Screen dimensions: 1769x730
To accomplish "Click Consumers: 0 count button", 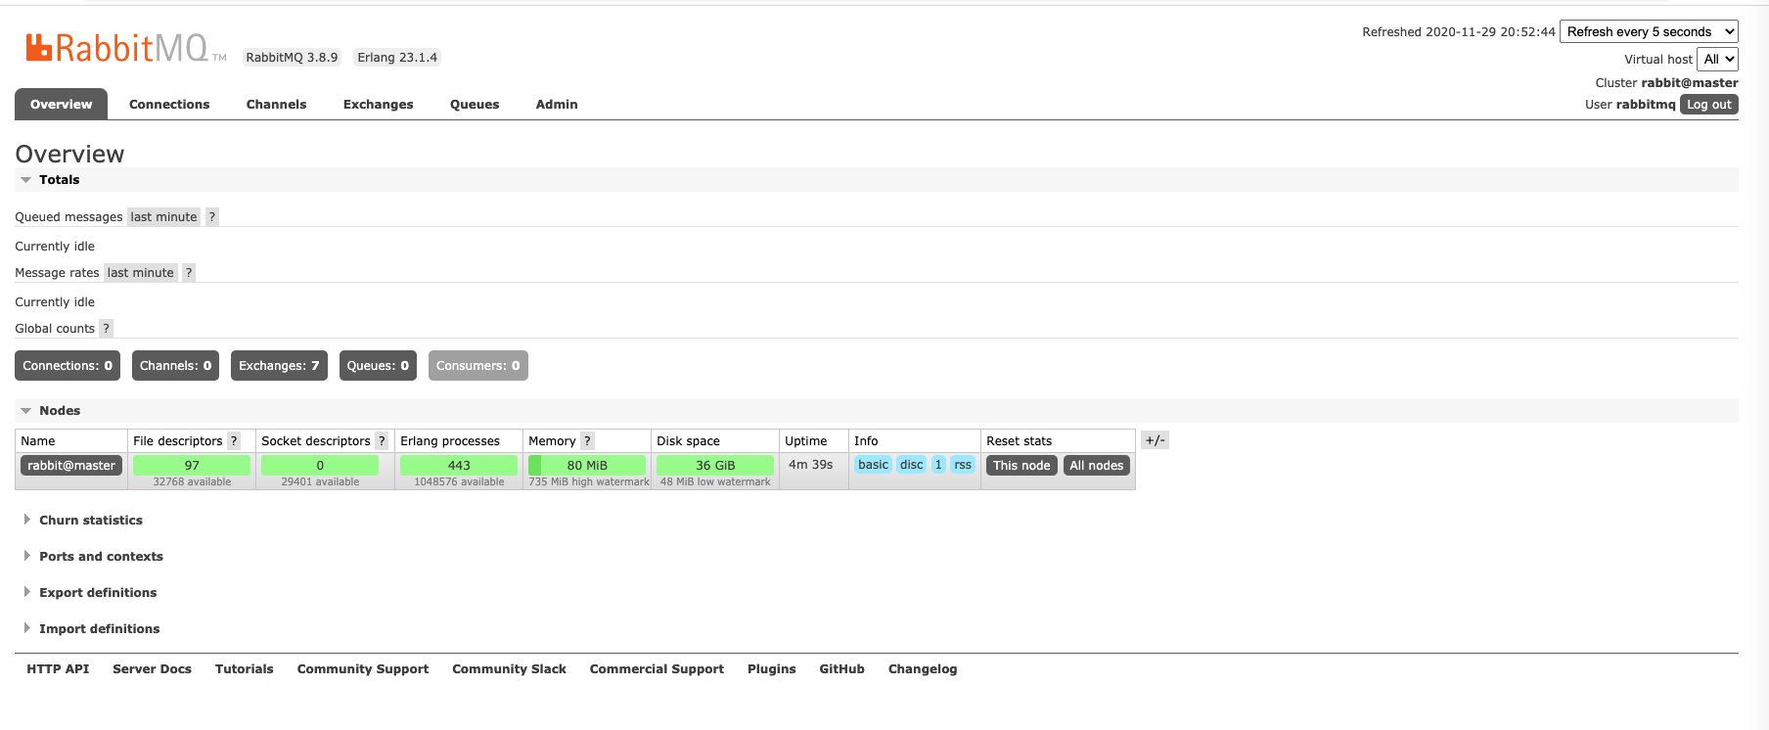I will pyautogui.click(x=477, y=366).
